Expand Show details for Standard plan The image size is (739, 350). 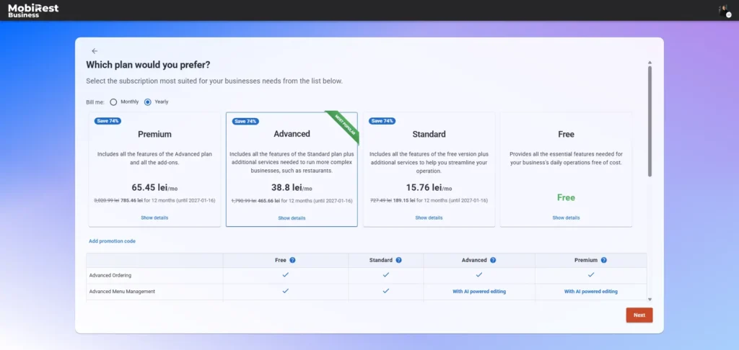429,217
